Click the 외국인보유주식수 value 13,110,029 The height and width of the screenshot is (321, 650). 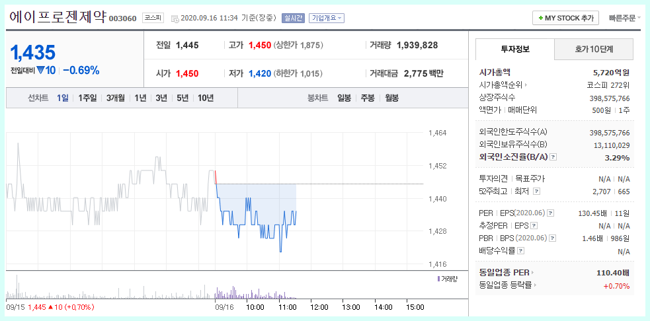(612, 145)
